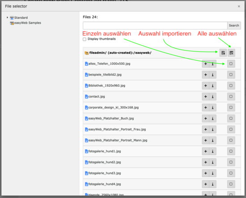The image size is (246, 198).
Task: Show info for Bibliothek_1920x960.jpg
Action: click(x=213, y=86)
